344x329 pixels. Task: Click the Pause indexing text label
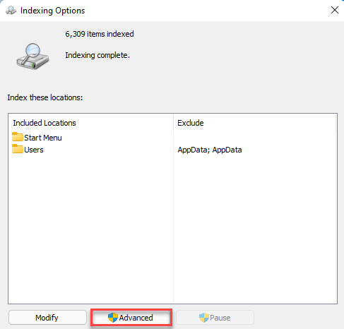(220, 318)
